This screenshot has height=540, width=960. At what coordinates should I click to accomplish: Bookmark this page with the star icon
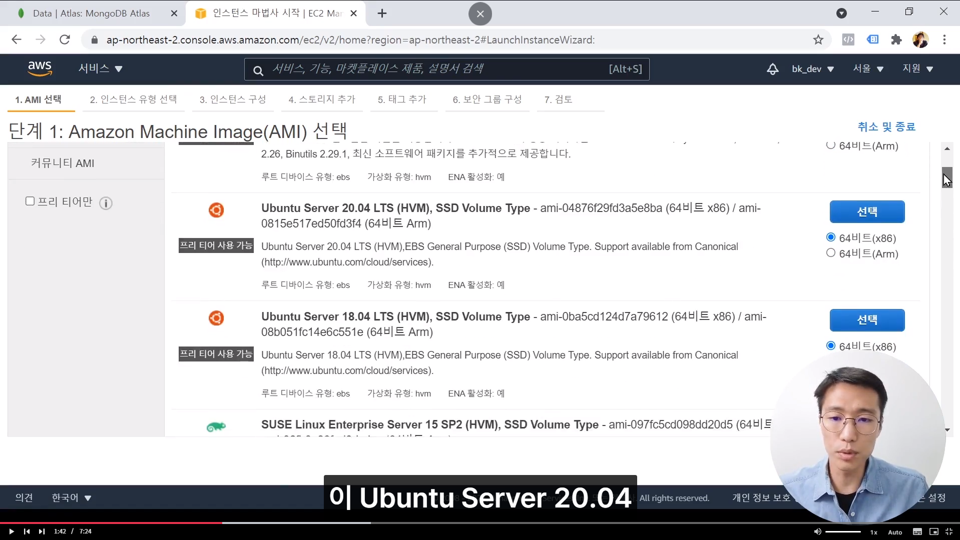pyautogui.click(x=818, y=40)
